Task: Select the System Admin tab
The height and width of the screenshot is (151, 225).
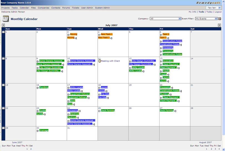Action: pyautogui.click(x=102, y=8)
